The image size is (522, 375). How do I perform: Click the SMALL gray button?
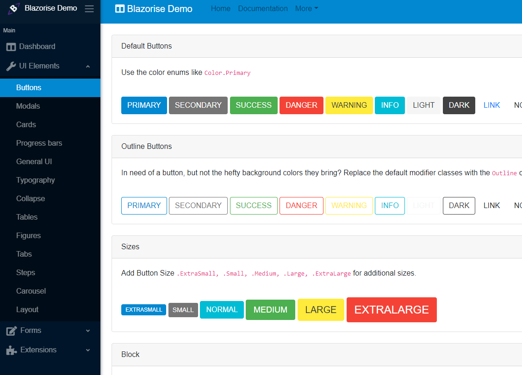click(183, 310)
